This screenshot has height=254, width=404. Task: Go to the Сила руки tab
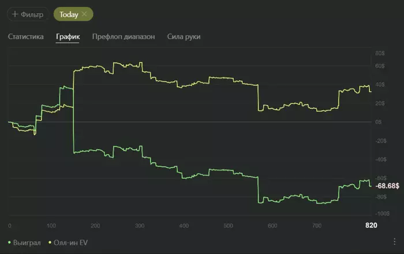184,37
